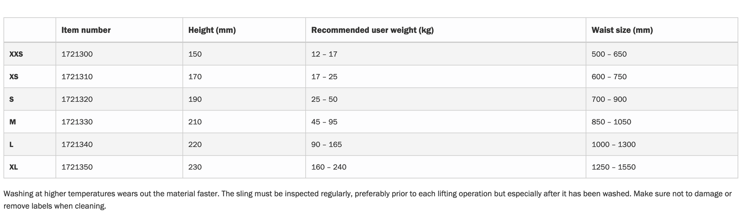This screenshot has width=740, height=213.
Task: Click item number 1721330
Action: click(77, 122)
